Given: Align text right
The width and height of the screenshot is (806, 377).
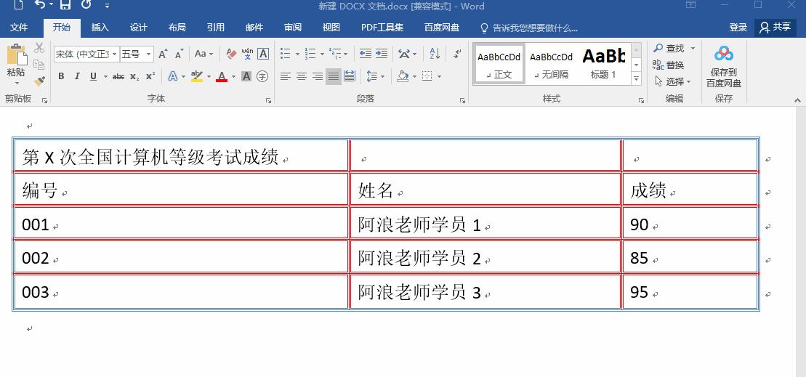Looking at the screenshot, I should (x=318, y=76).
